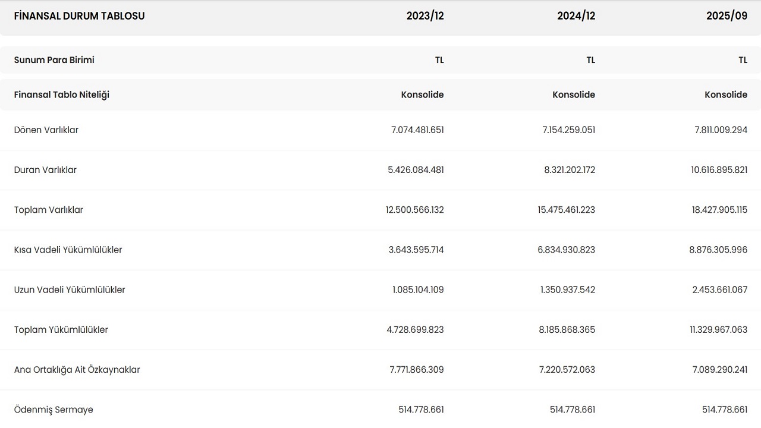761x428 pixels.
Task: Click Konsolide under the 2024/12 column
Action: pos(573,95)
